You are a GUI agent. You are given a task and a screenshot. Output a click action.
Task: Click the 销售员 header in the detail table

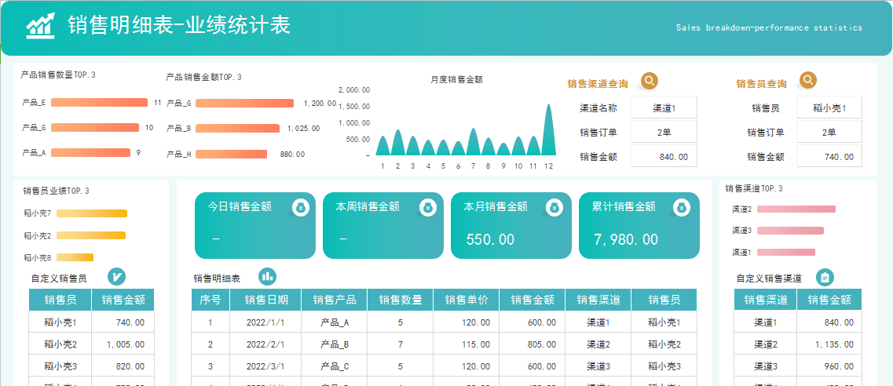click(664, 300)
